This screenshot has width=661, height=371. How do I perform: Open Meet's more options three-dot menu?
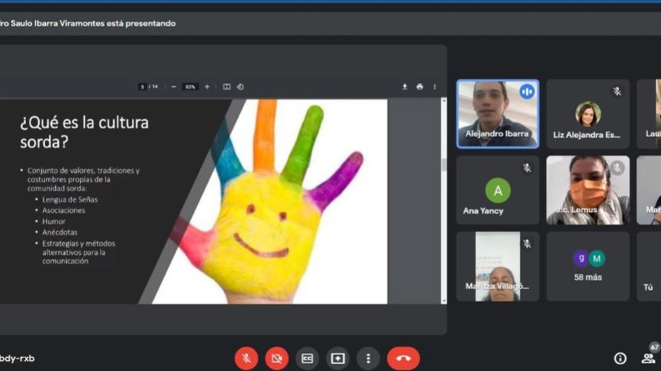pyautogui.click(x=368, y=359)
